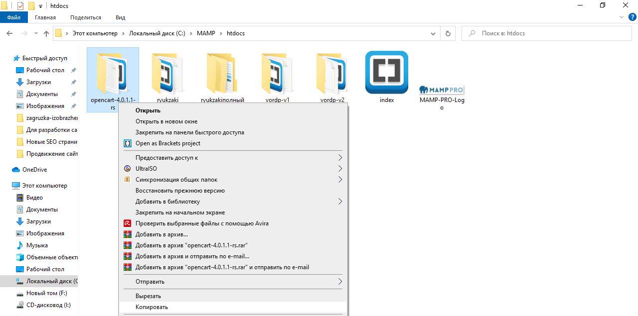This screenshot has height=316, width=638.
Task: Open the "Файл" menu tab
Action: point(14,17)
